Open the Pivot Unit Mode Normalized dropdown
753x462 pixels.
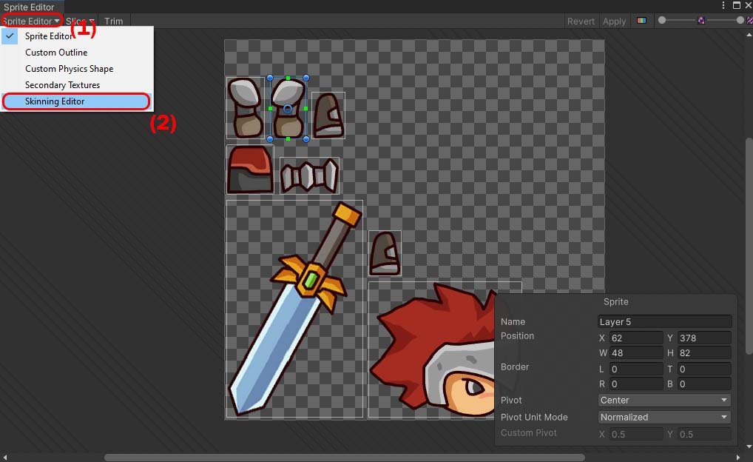(664, 418)
